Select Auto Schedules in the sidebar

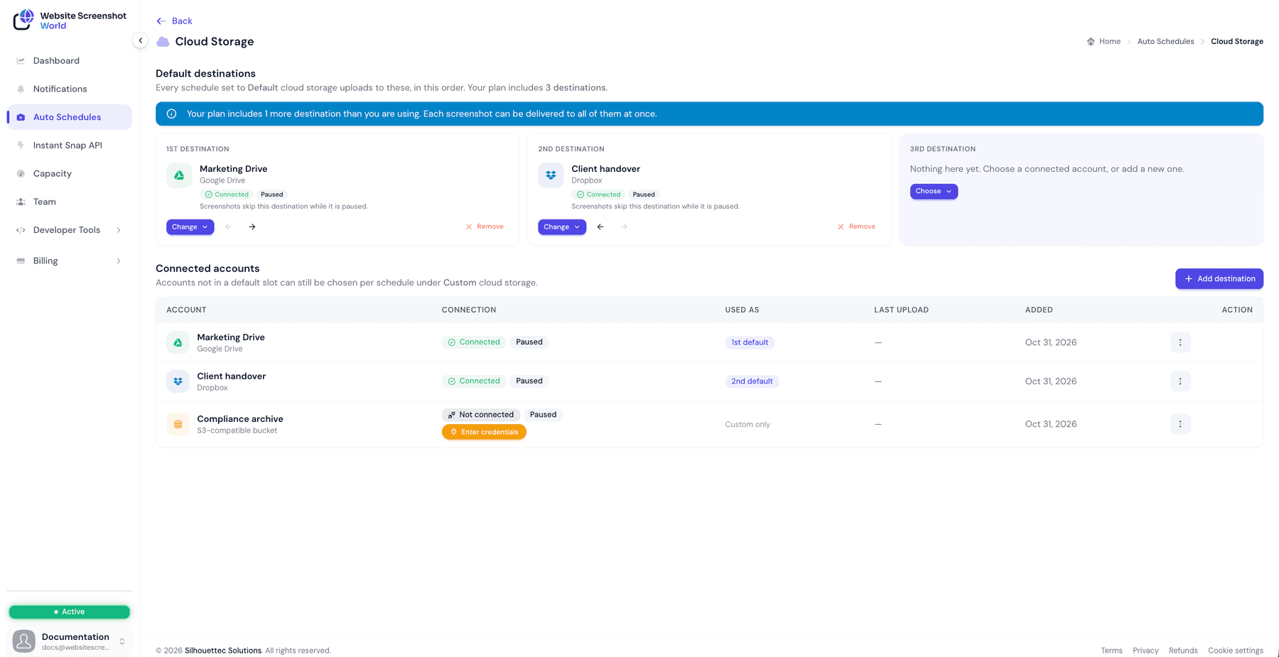point(70,117)
